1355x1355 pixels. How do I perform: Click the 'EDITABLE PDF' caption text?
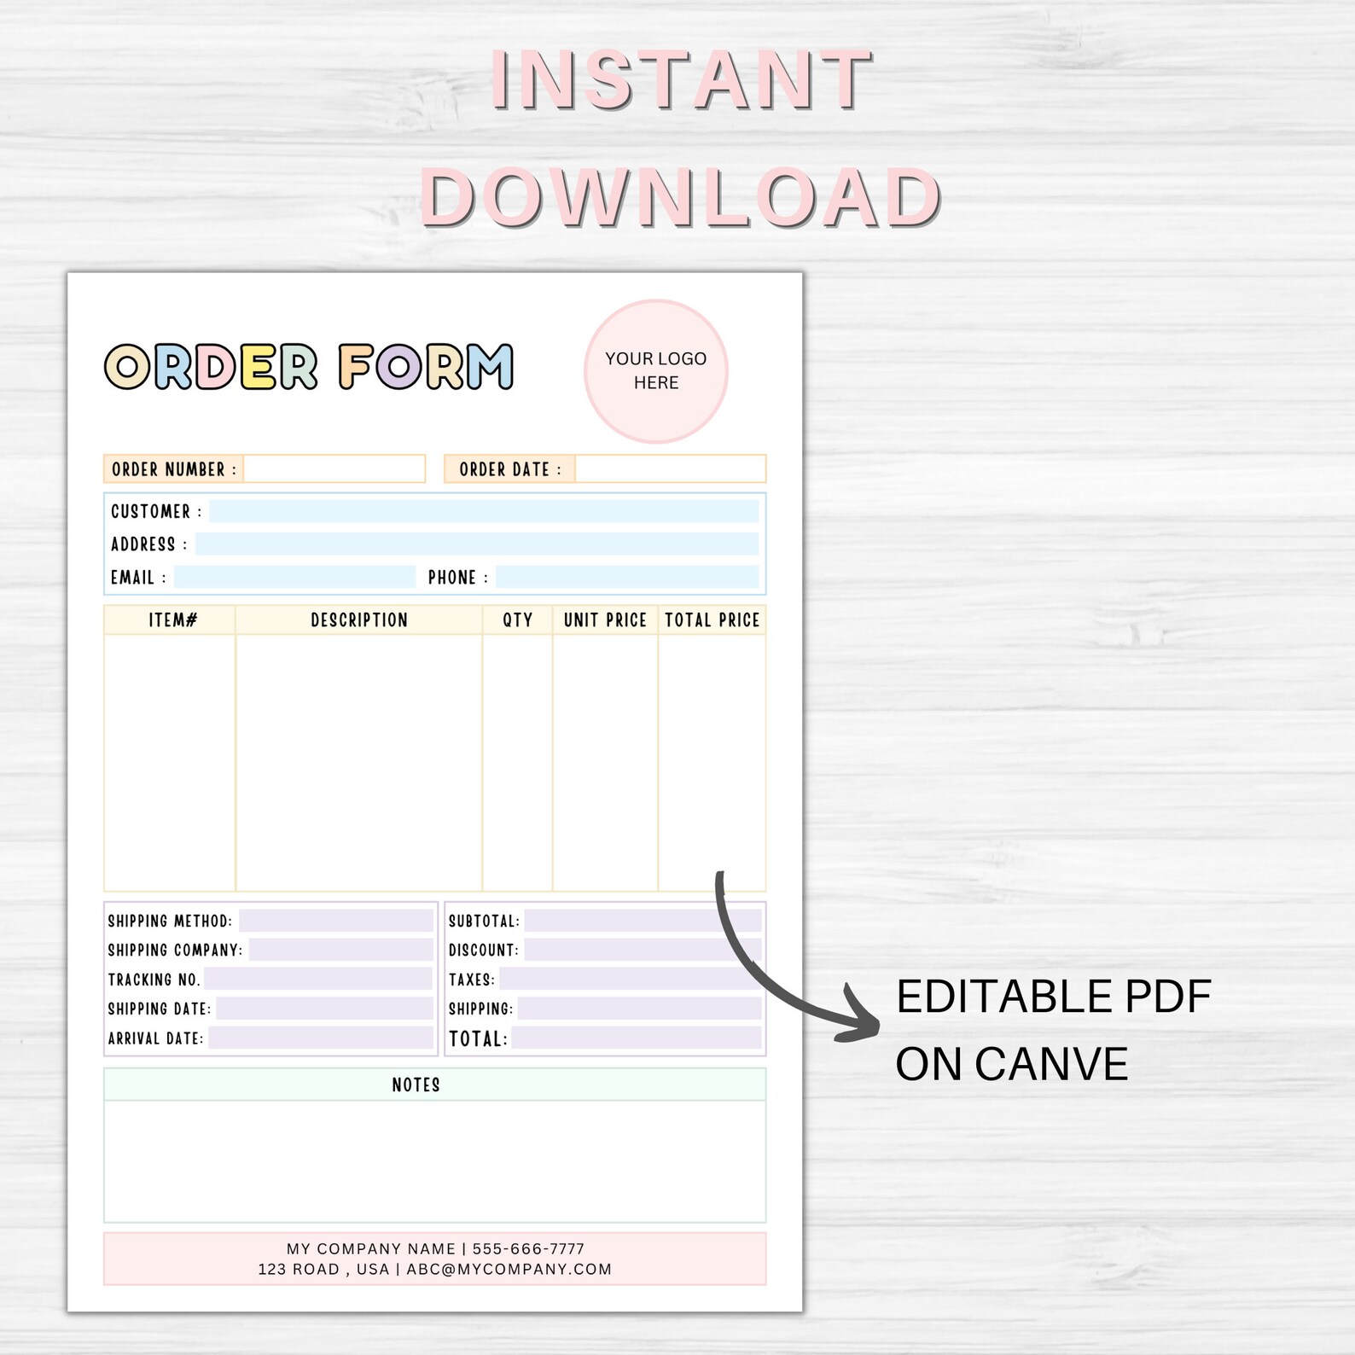click(x=1054, y=997)
